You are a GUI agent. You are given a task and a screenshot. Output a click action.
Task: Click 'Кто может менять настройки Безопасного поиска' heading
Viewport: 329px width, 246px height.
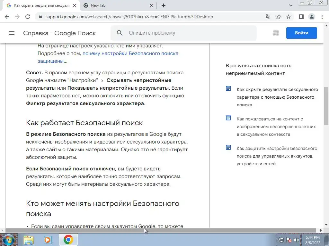(102, 208)
